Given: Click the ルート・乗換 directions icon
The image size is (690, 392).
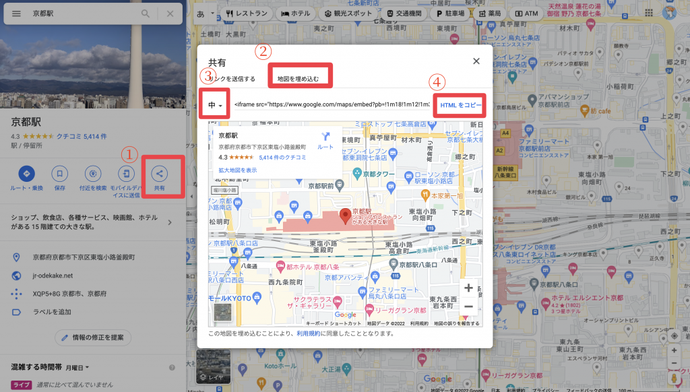Looking at the screenshot, I should [x=26, y=173].
